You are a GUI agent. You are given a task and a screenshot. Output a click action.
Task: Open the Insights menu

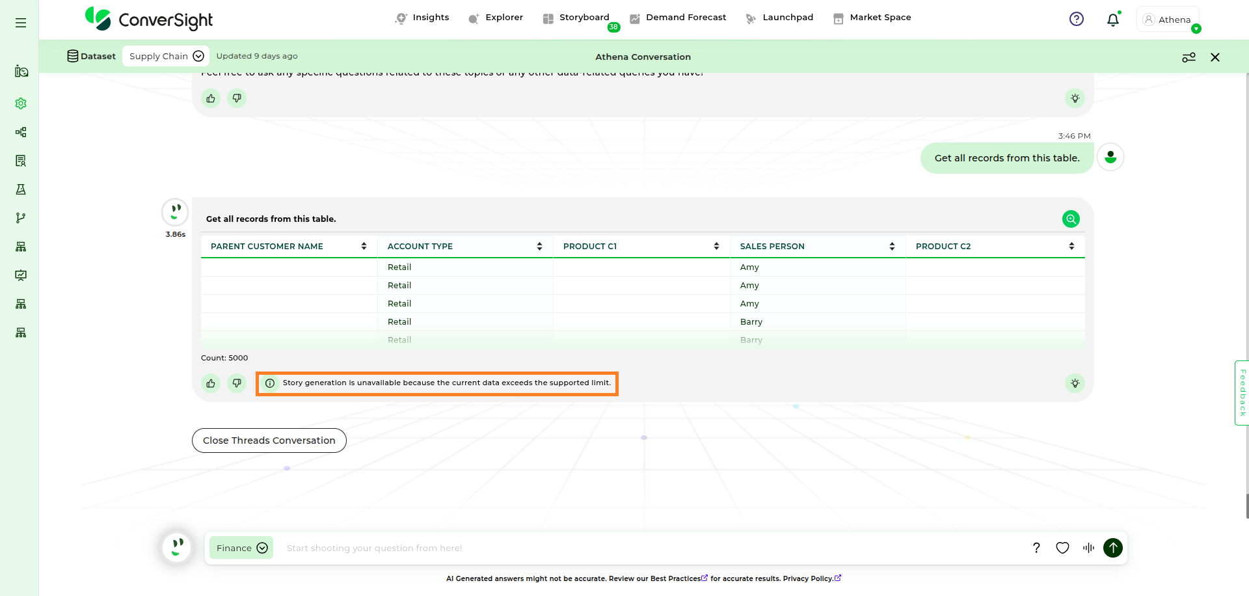tap(422, 18)
